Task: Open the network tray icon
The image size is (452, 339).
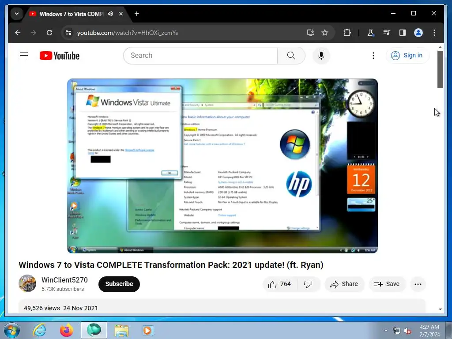Action: [x=397, y=331]
